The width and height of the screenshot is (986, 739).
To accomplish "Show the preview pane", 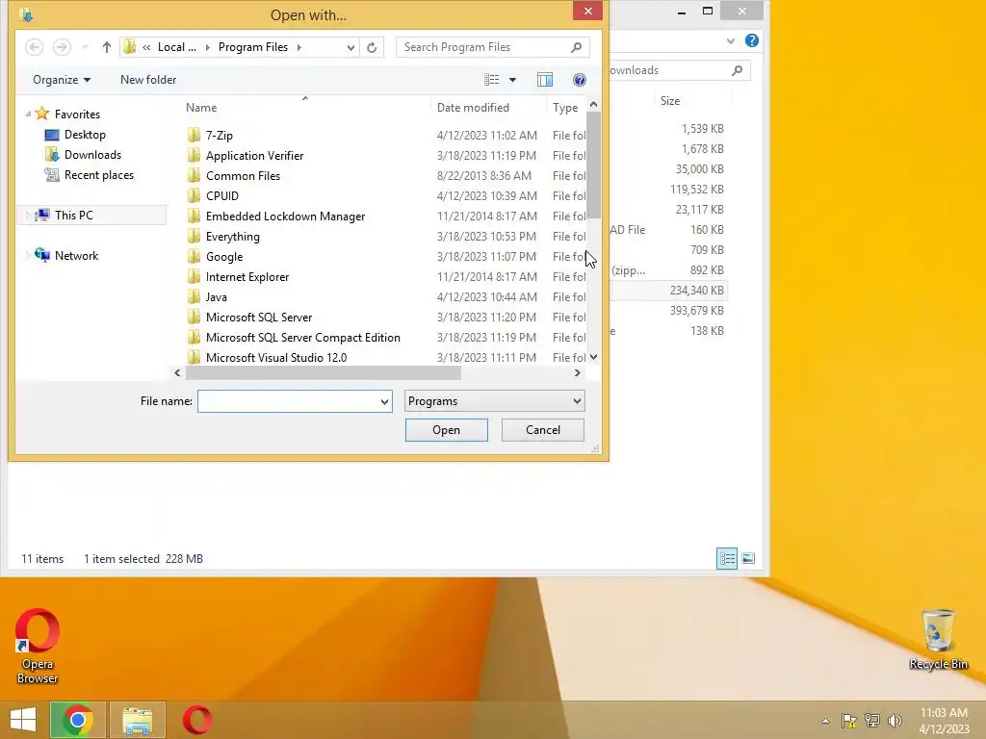I will 545,80.
